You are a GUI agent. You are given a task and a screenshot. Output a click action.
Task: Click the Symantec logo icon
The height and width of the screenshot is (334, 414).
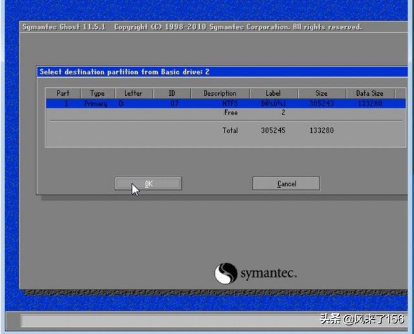(x=226, y=273)
